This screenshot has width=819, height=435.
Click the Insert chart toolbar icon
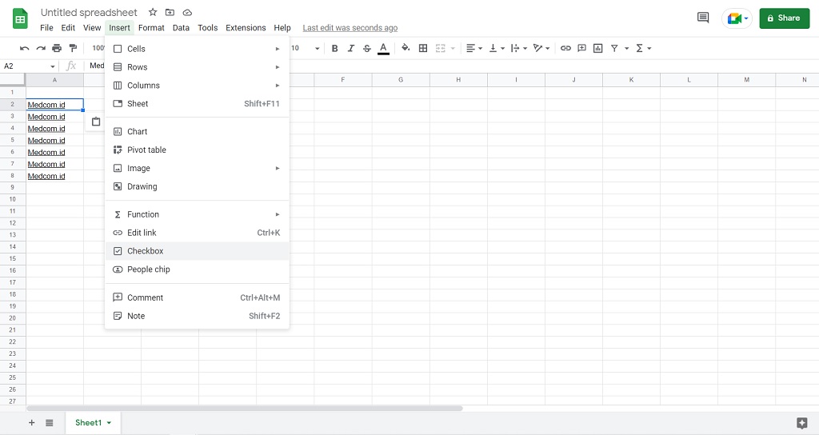coord(598,48)
